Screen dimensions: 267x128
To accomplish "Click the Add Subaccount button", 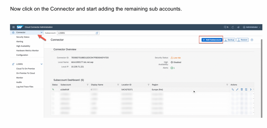I will pyautogui.click(x=212, y=40).
